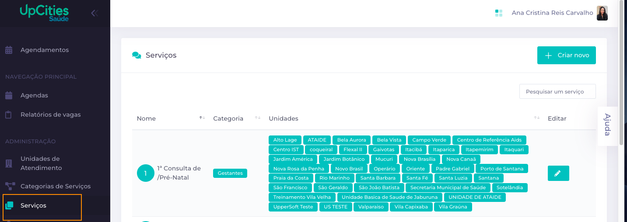This screenshot has width=627, height=222.
Task: Click the Jardim Botânico unit tag
Action: pos(344,159)
